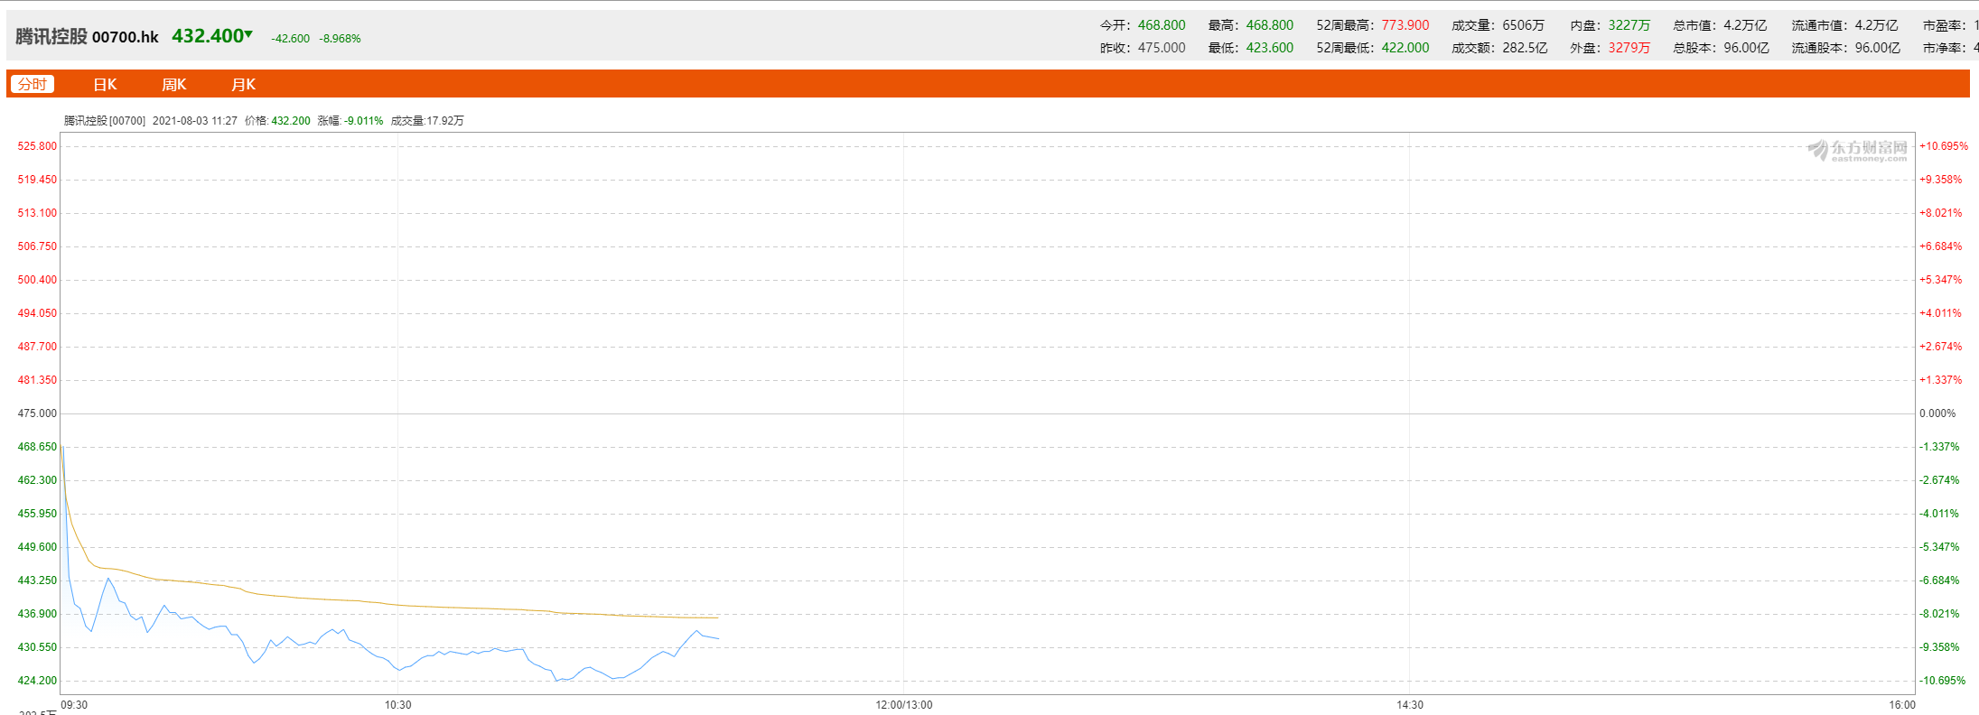Click the 内盘 value 3227万

1629,25
